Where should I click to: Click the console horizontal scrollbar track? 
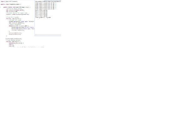point(49,35)
